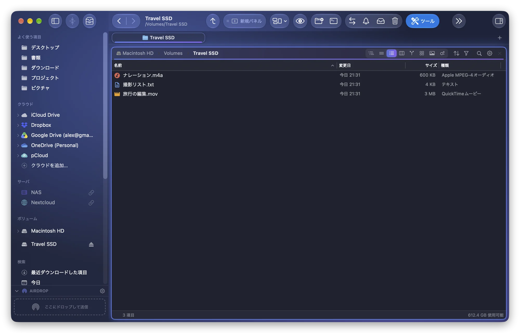Click Macintosh HD in the path bar
Image resolution: width=520 pixels, height=333 pixels.
[x=135, y=53]
